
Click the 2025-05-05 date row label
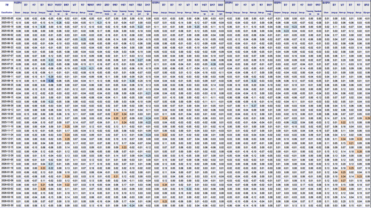[7, 19]
